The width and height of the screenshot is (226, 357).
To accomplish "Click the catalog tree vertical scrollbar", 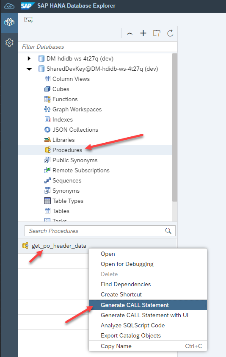I will point(174,127).
